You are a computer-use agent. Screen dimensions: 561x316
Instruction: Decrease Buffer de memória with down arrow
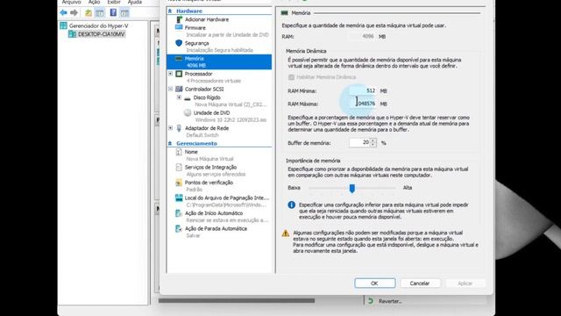click(x=373, y=145)
